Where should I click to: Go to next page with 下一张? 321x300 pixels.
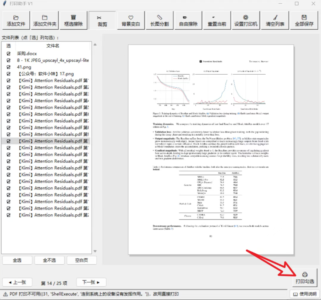click(x=91, y=282)
